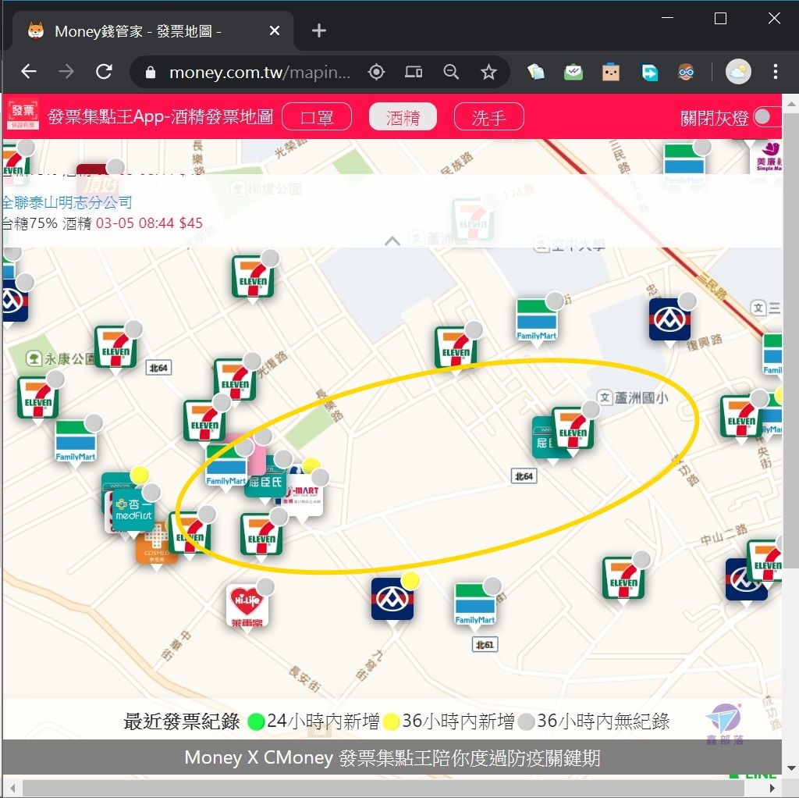The width and height of the screenshot is (799, 798).
Task: Click the page scrollbar up arrow
Action: tap(791, 104)
